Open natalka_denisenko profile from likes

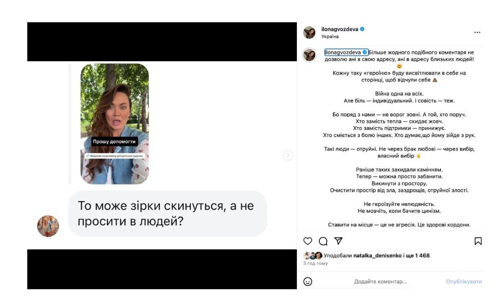pyautogui.click(x=377, y=256)
